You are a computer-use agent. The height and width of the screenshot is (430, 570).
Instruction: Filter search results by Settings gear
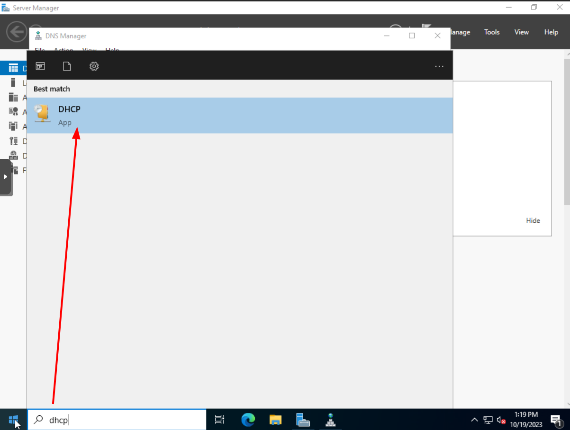click(x=94, y=66)
